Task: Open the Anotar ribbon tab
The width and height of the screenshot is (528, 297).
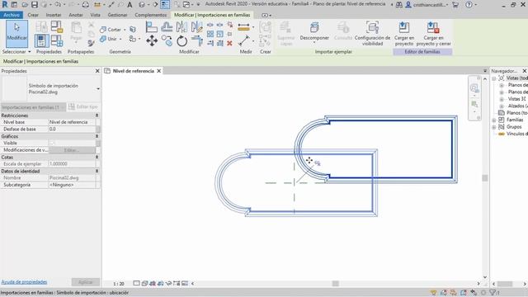Action: pos(76,15)
